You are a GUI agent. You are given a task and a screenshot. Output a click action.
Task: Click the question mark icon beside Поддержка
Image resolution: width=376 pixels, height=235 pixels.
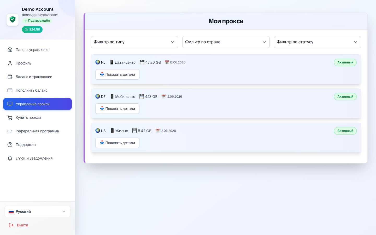[x=10, y=145]
